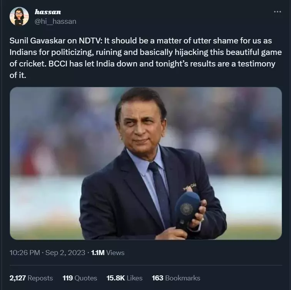Open the attached Sunil Gavaskar photo
The width and height of the screenshot is (291, 290).
pos(145,163)
